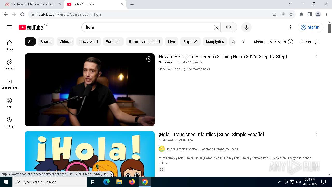Open options menu for ¡Hola! video
Screen dimensions: 332x187
point(316,133)
